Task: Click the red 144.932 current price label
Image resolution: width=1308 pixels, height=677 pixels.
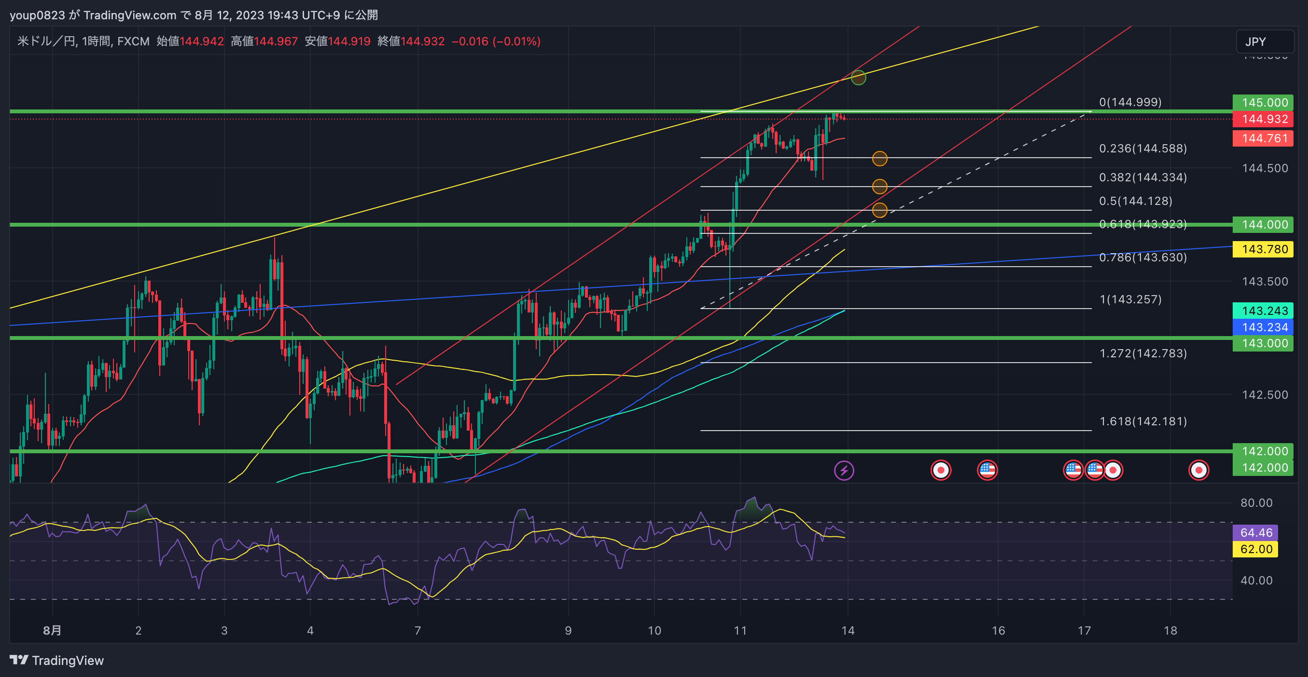Action: (x=1263, y=119)
